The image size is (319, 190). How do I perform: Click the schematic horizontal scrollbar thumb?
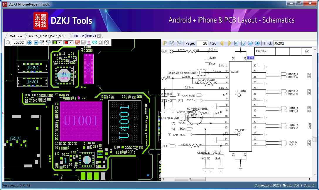190,179
